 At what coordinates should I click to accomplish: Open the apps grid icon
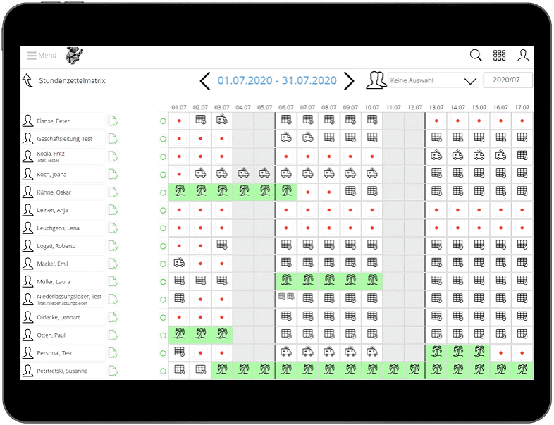pyautogui.click(x=499, y=56)
